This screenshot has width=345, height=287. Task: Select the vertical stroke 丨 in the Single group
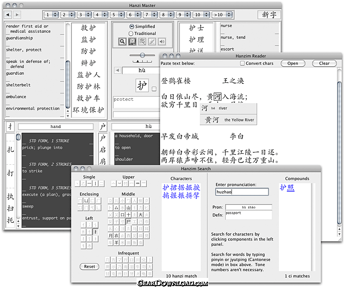[95, 184]
